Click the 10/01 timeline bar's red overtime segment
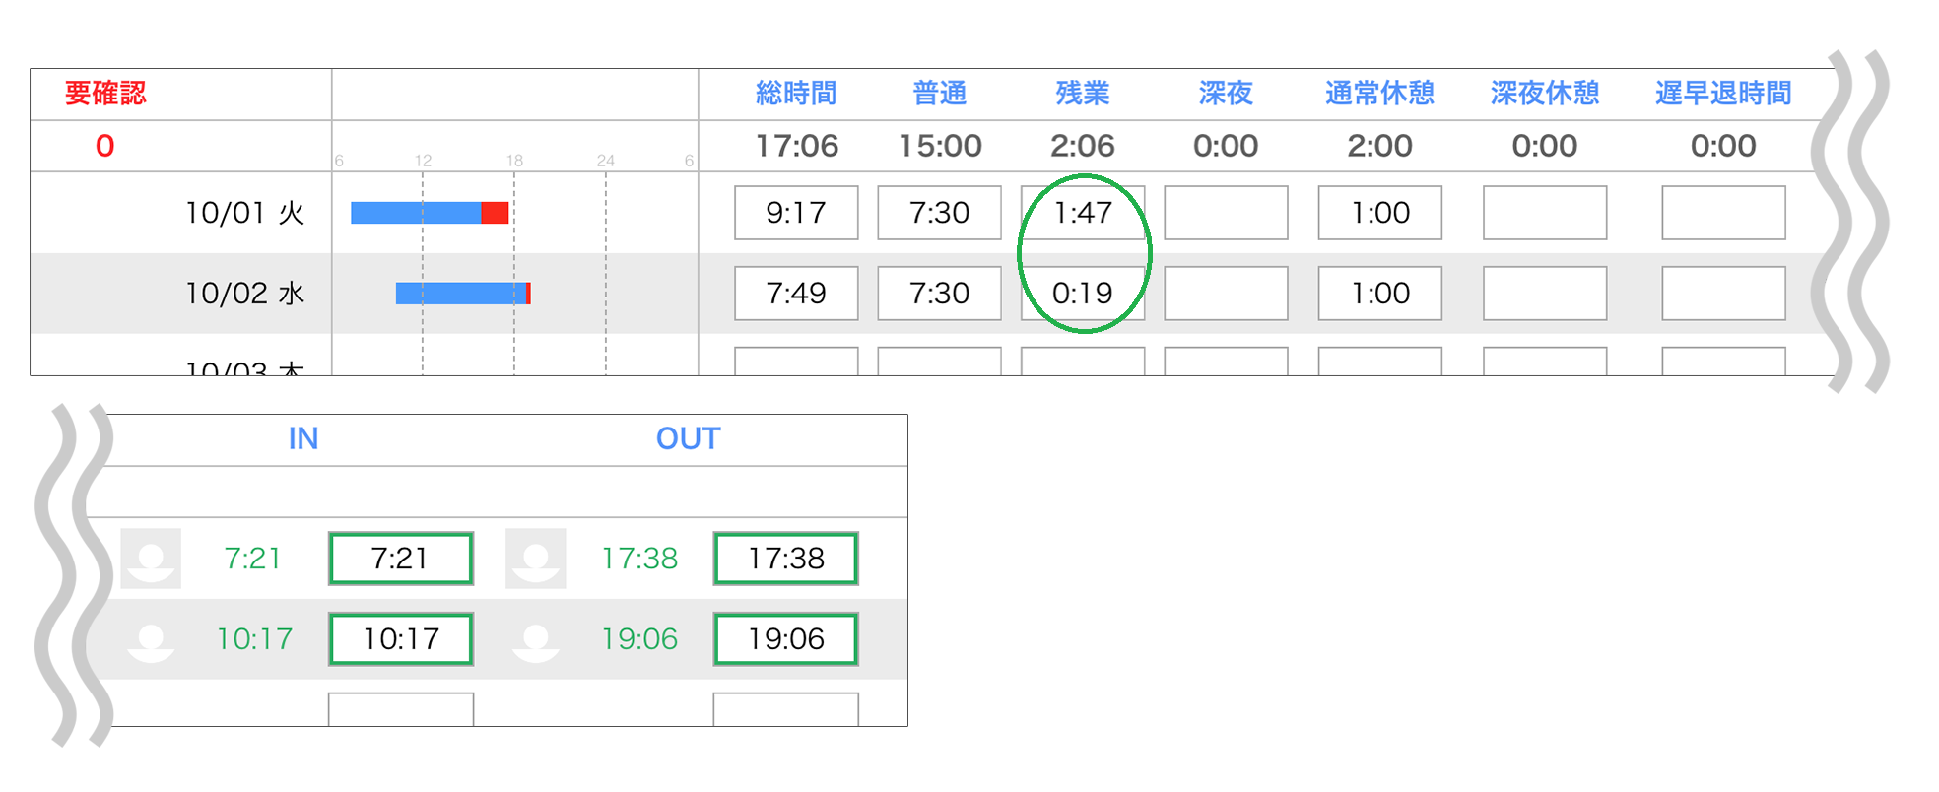The image size is (1939, 792). [x=495, y=213]
